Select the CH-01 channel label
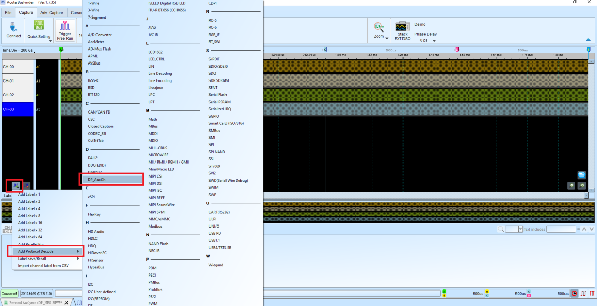This screenshot has width=597, height=306. pos(18,80)
